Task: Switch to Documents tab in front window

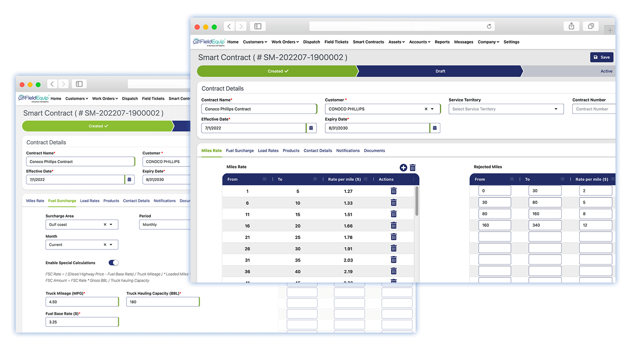Action: click(x=374, y=151)
